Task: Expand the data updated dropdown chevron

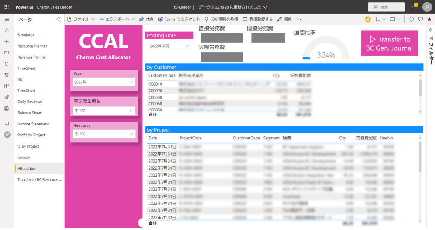Action: (265, 7)
